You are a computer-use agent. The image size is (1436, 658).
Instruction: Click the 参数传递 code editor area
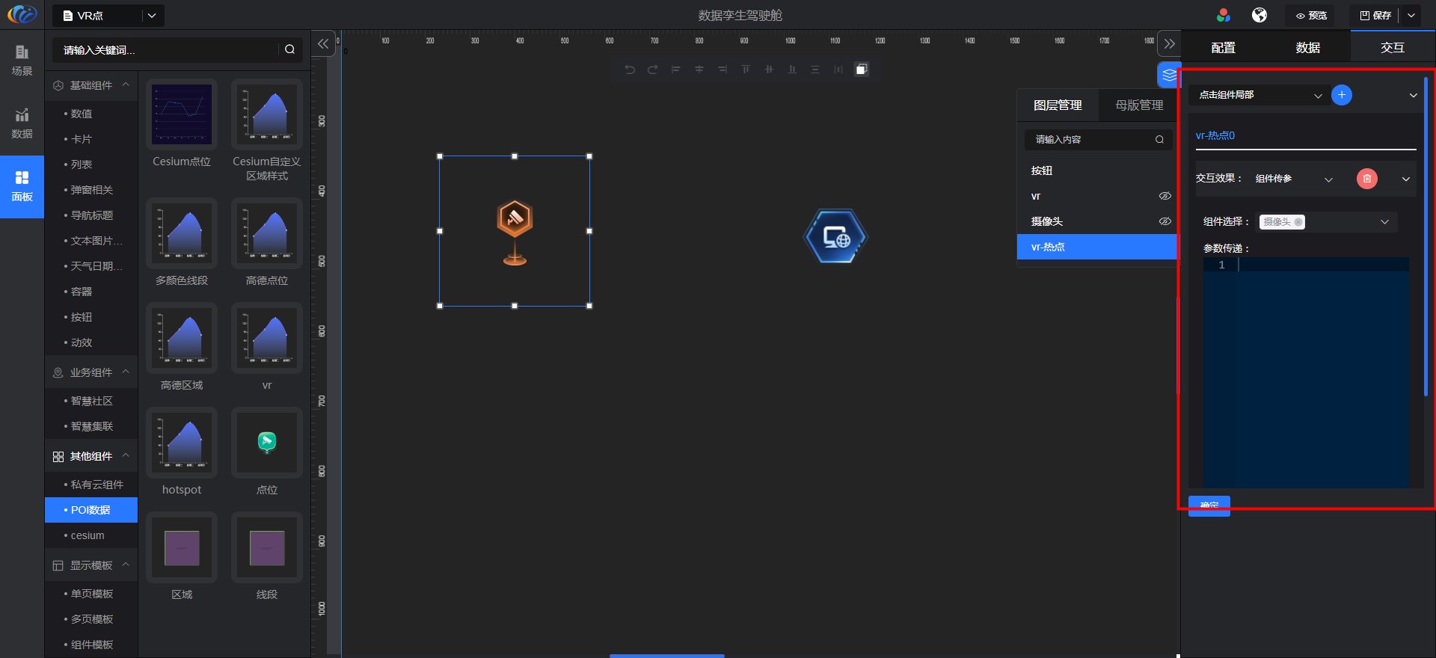[1306, 374]
